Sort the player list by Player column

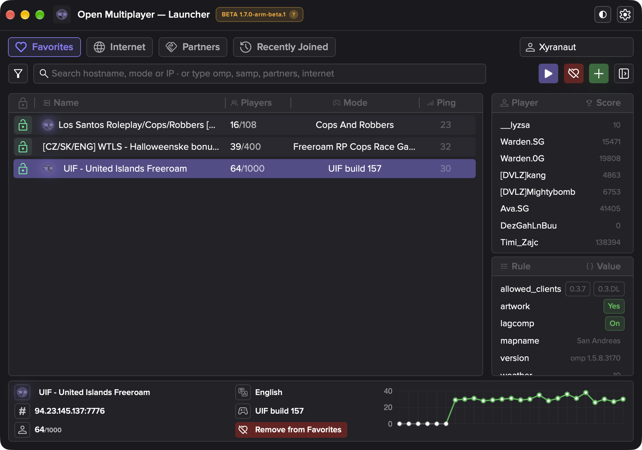(519, 103)
